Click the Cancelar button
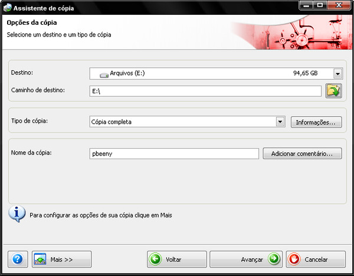The image size is (354, 276). tap(316, 259)
